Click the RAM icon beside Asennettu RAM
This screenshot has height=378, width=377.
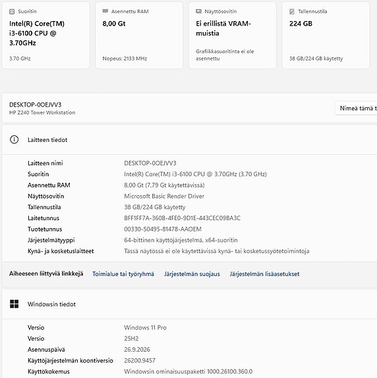pos(105,11)
